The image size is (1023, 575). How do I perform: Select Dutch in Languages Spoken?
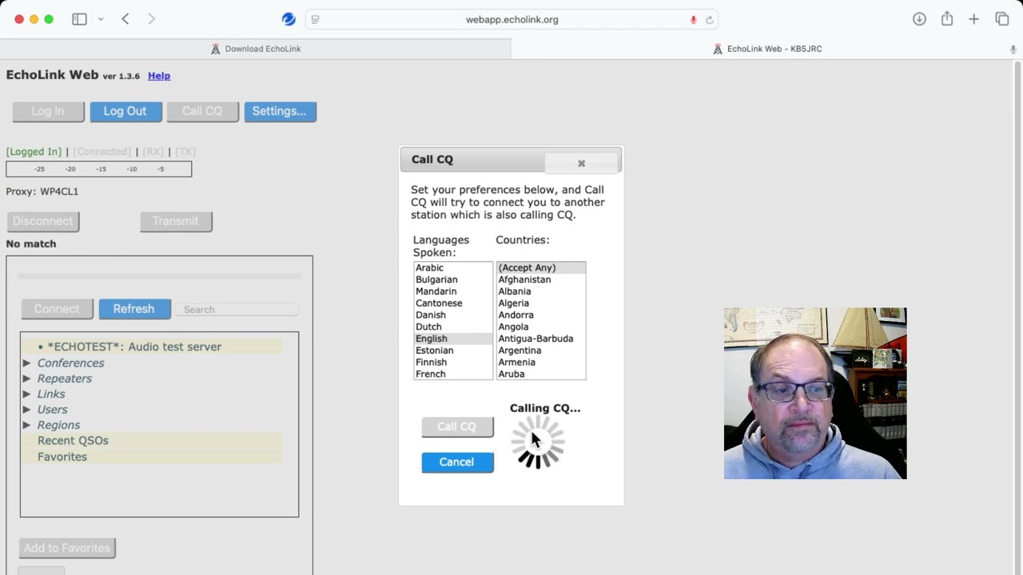(452, 327)
